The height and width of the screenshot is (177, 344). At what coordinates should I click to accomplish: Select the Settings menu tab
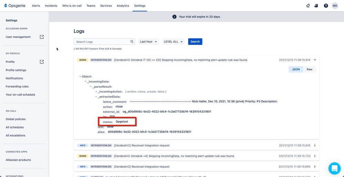point(140,6)
